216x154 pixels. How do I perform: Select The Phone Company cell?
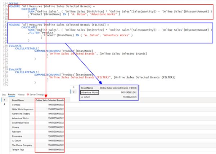pos(22,145)
